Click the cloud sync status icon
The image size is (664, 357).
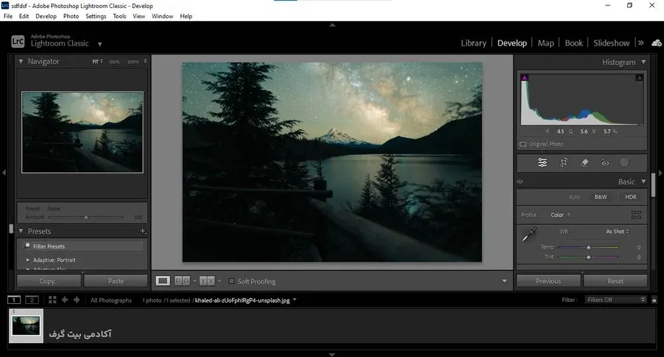click(x=657, y=43)
